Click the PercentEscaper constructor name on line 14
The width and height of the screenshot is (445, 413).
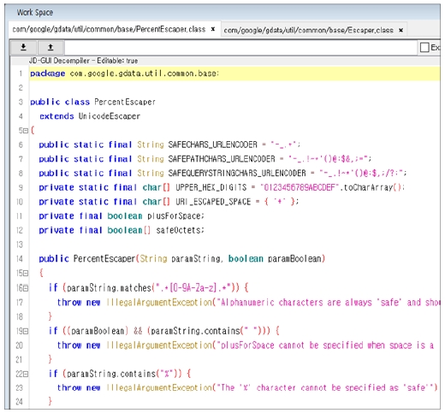(104, 259)
